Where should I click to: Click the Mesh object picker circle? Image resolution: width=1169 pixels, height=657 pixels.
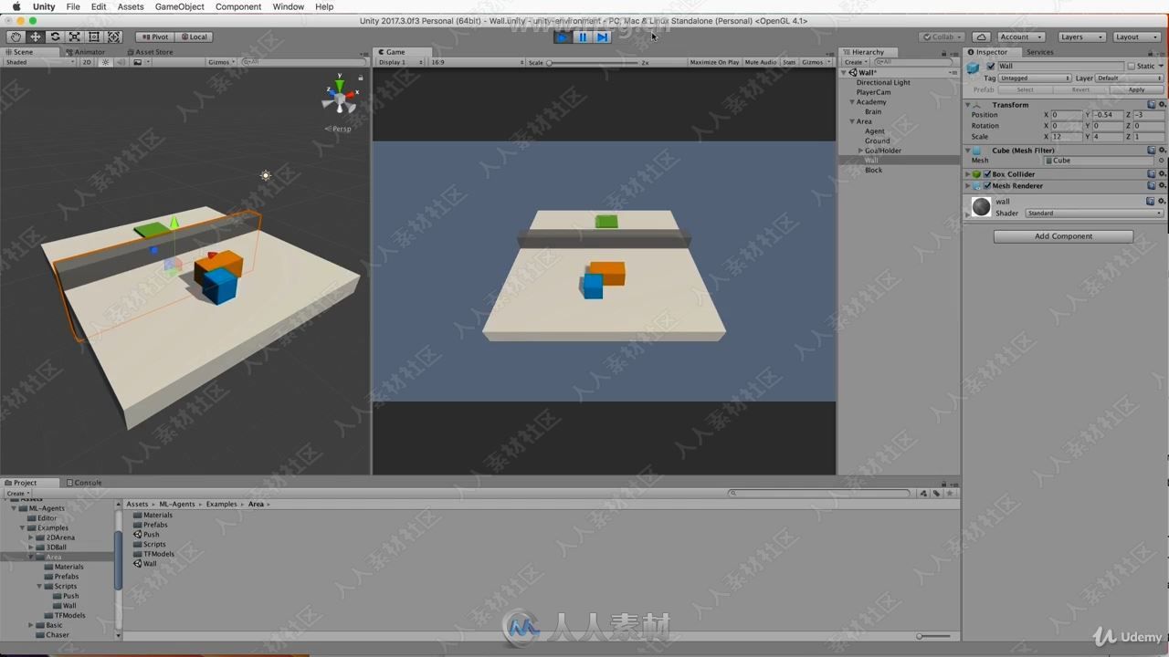coord(1162,161)
